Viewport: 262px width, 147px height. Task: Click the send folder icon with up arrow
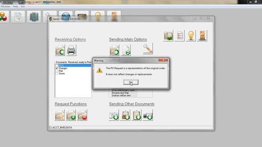[114, 50]
